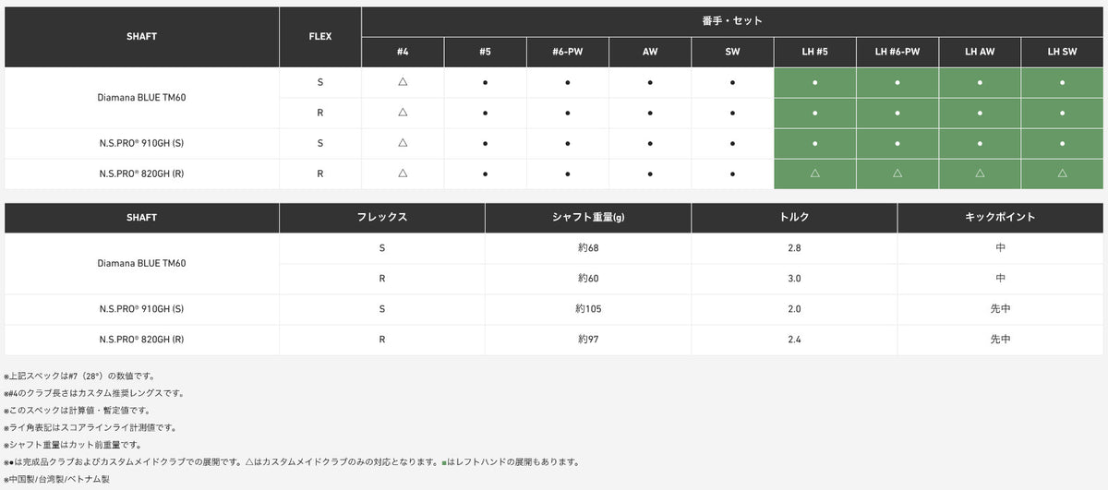The image size is (1108, 490).
Task: Select N.S.PRO 820GH (R) in the shaft-weight table
Action: tap(142, 340)
